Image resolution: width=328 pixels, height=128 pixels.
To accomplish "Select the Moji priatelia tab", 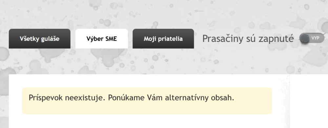I will click(163, 39).
